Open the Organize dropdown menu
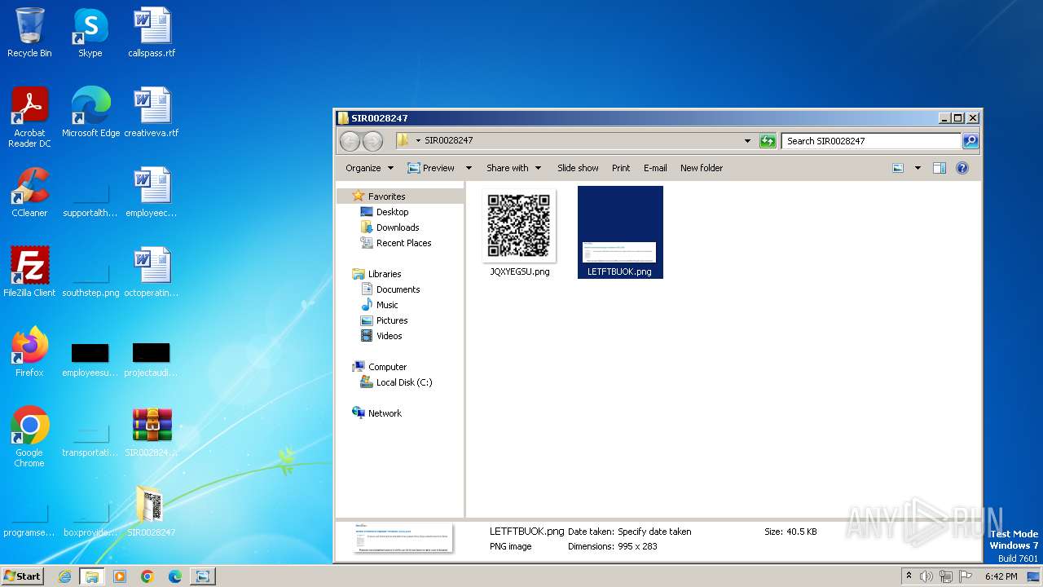The width and height of the screenshot is (1043, 587). pos(369,168)
